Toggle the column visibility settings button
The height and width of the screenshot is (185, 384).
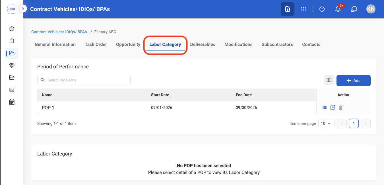click(329, 80)
